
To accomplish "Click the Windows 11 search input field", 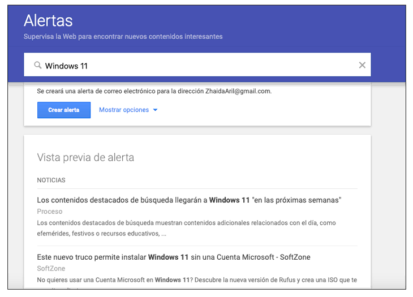I will tap(197, 64).
